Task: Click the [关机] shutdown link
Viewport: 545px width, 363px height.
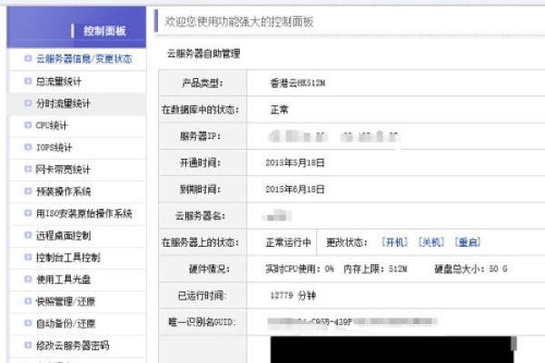Action: click(431, 241)
